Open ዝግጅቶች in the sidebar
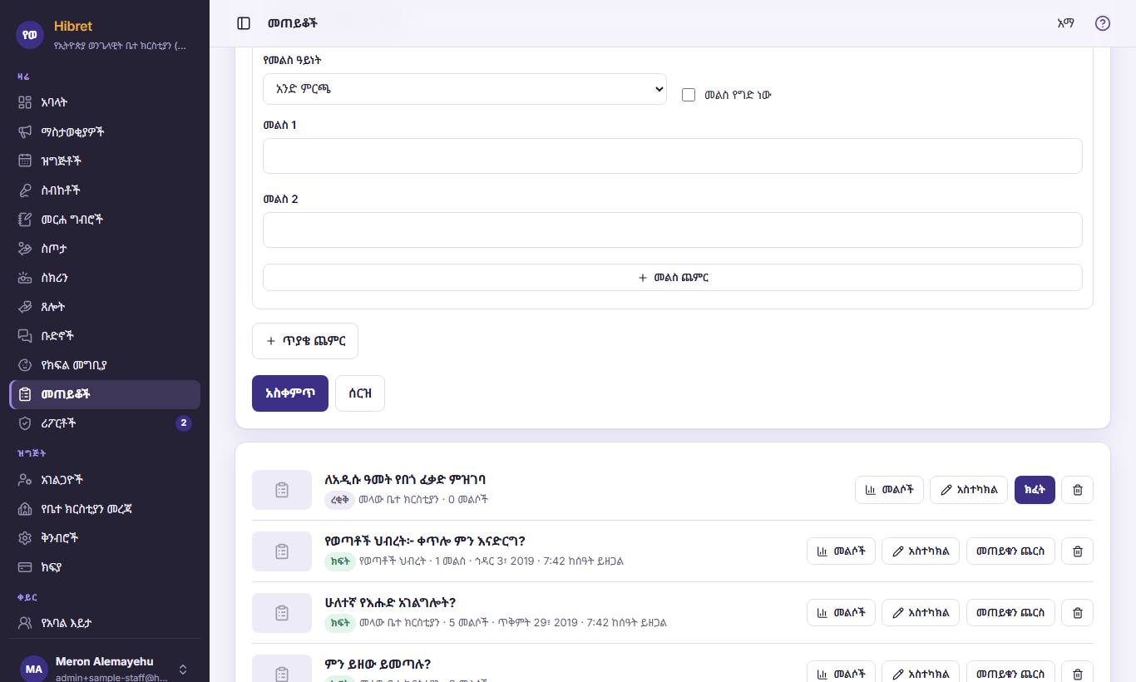Viewport: 1136px width, 682px height. 105,161
